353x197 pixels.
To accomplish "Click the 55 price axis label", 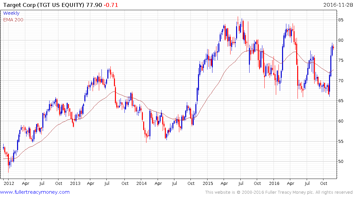I will [x=341, y=142].
